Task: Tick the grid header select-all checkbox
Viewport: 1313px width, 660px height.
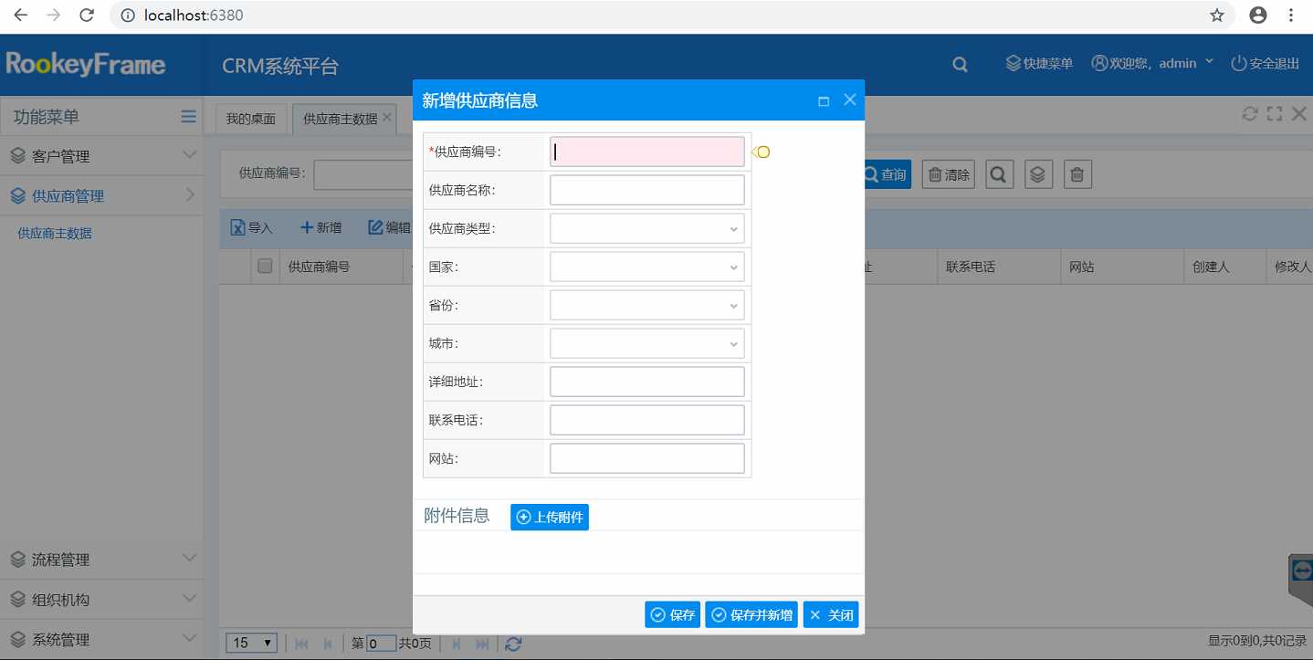Action: [265, 267]
